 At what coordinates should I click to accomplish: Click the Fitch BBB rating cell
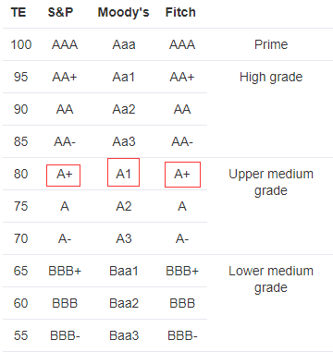[x=182, y=303]
